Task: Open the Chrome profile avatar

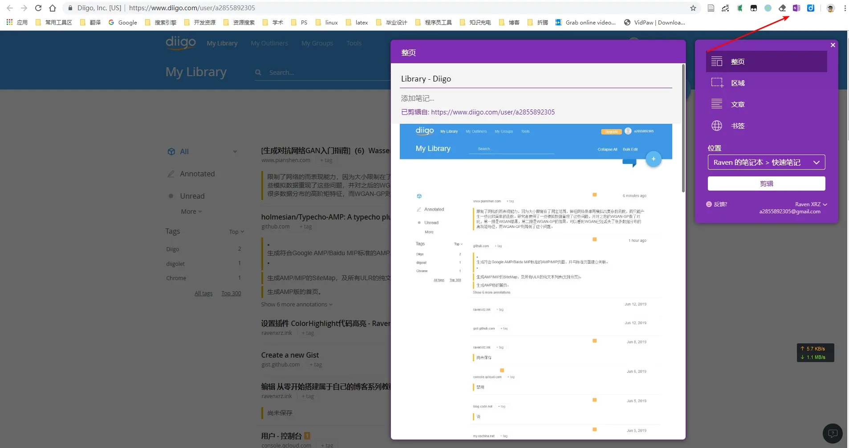Action: point(830,8)
